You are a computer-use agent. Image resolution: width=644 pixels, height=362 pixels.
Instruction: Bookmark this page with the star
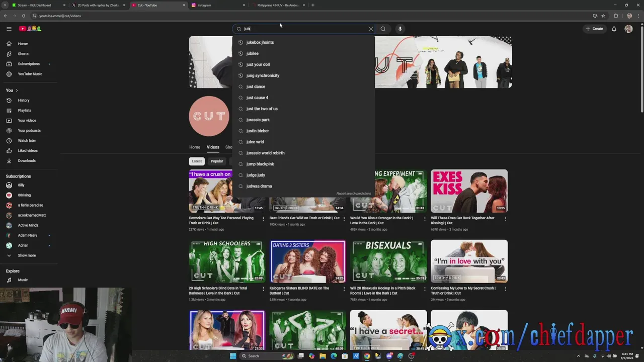pyautogui.click(x=603, y=16)
